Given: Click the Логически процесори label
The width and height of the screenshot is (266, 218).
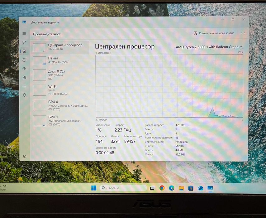Looking at the screenshot, I should tap(159, 138).
